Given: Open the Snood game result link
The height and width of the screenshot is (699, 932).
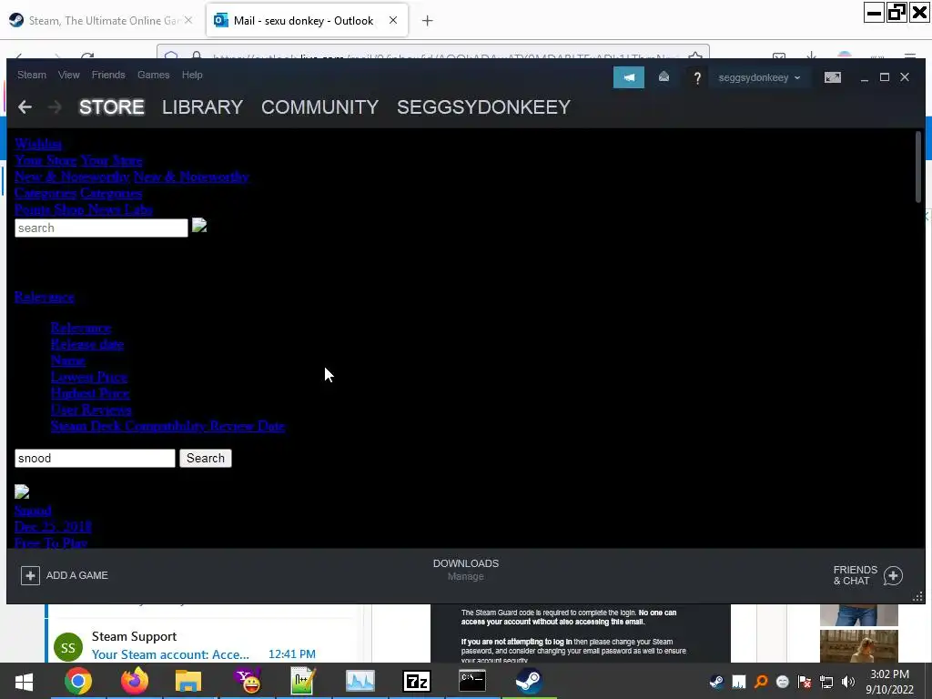Looking at the screenshot, I should (x=34, y=511).
